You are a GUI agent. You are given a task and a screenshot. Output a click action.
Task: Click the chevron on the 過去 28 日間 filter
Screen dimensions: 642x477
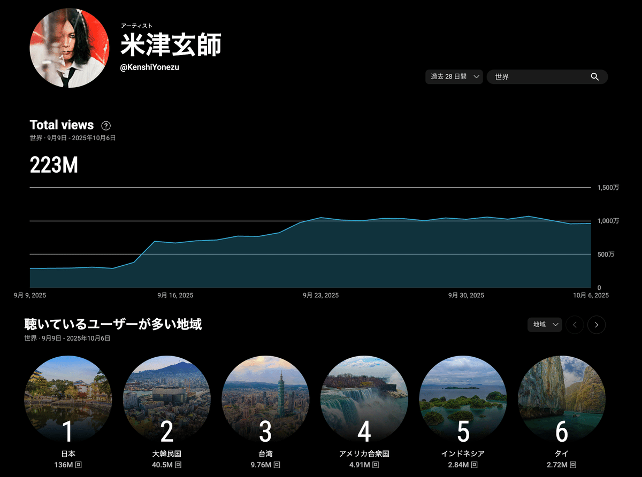(x=476, y=76)
